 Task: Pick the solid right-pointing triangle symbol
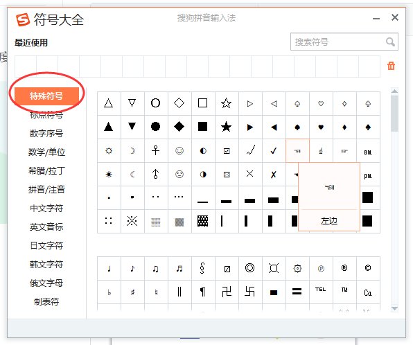tap(250, 127)
